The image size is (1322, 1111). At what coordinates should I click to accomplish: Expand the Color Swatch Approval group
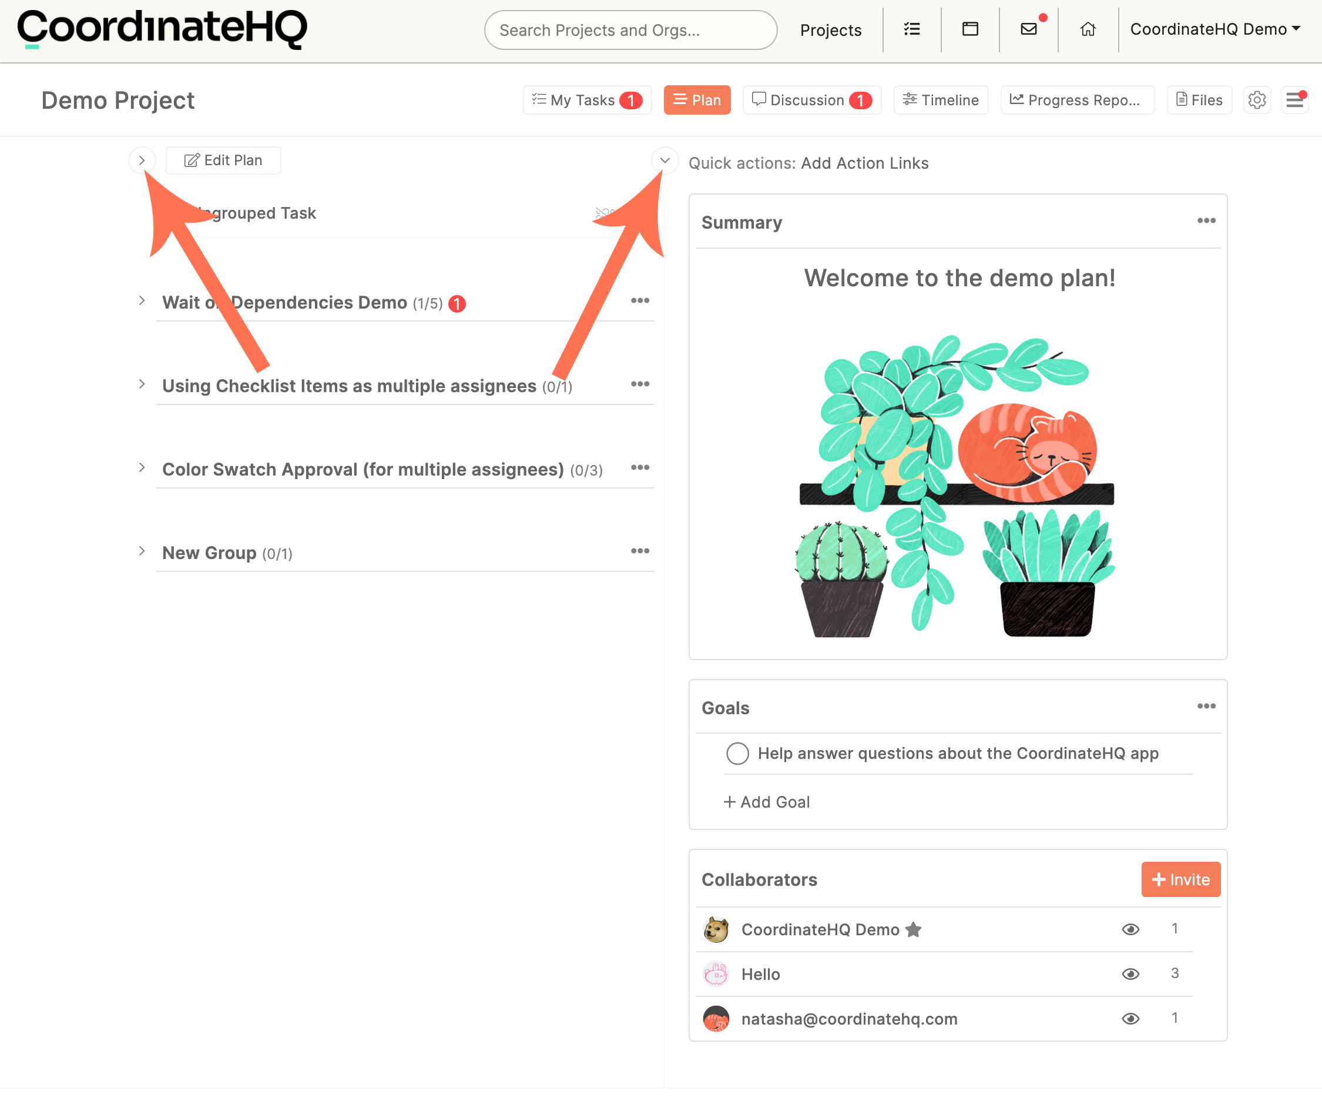(142, 467)
